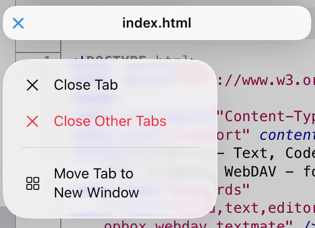Click the black X icon beside Close Tab

click(x=33, y=85)
